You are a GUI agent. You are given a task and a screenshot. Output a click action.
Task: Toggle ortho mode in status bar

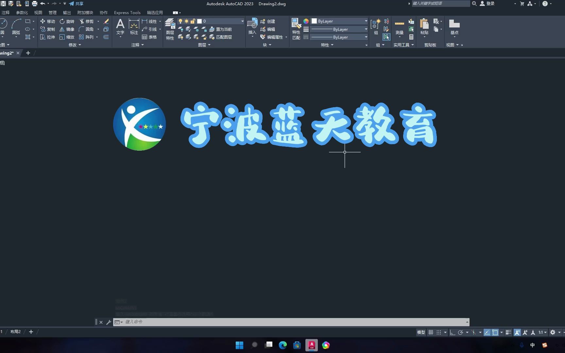pos(453,332)
